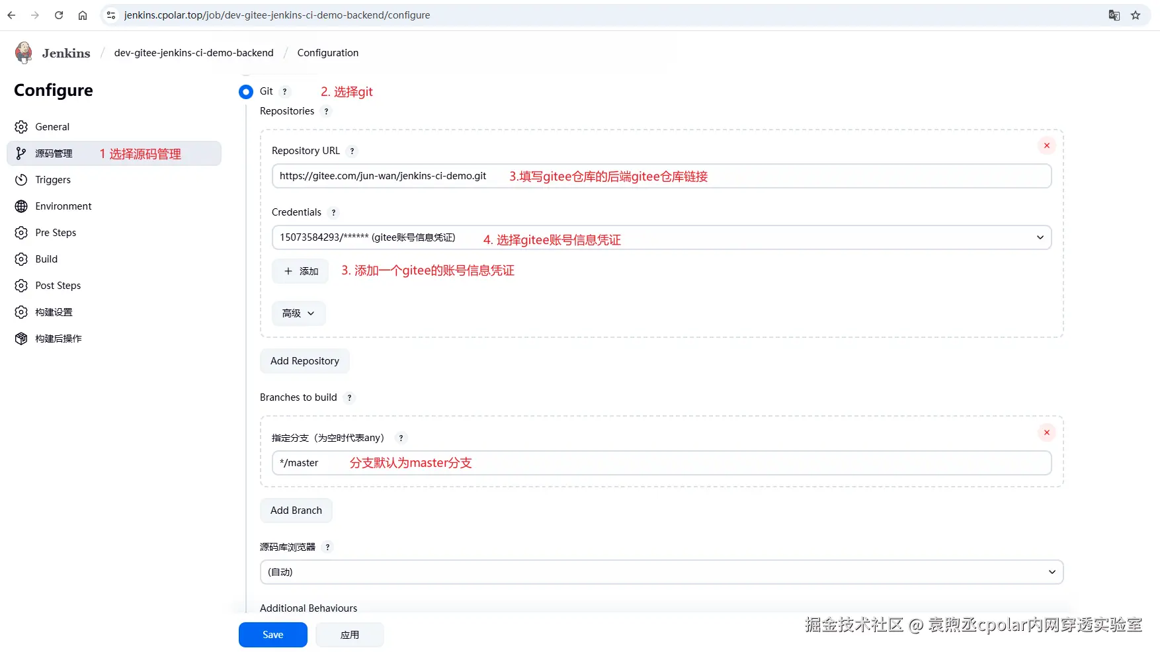Open the 源码库浏览器 dropdown
1160x652 pixels.
click(661, 572)
